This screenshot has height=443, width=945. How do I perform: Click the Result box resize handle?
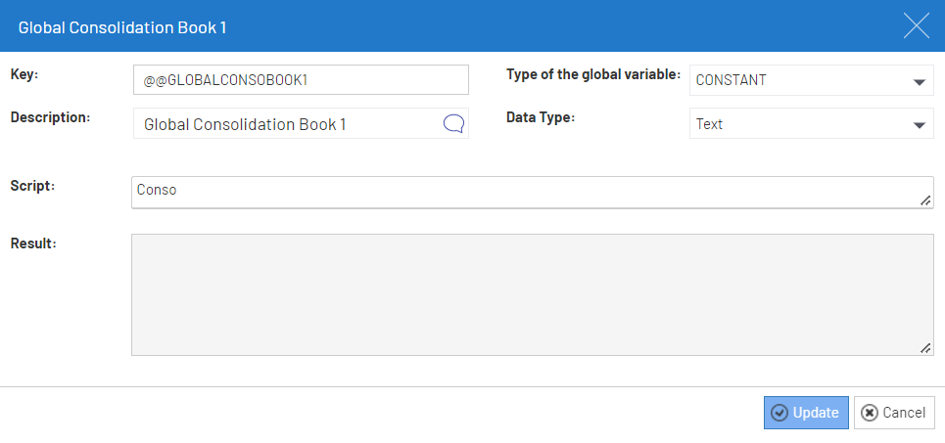click(925, 348)
